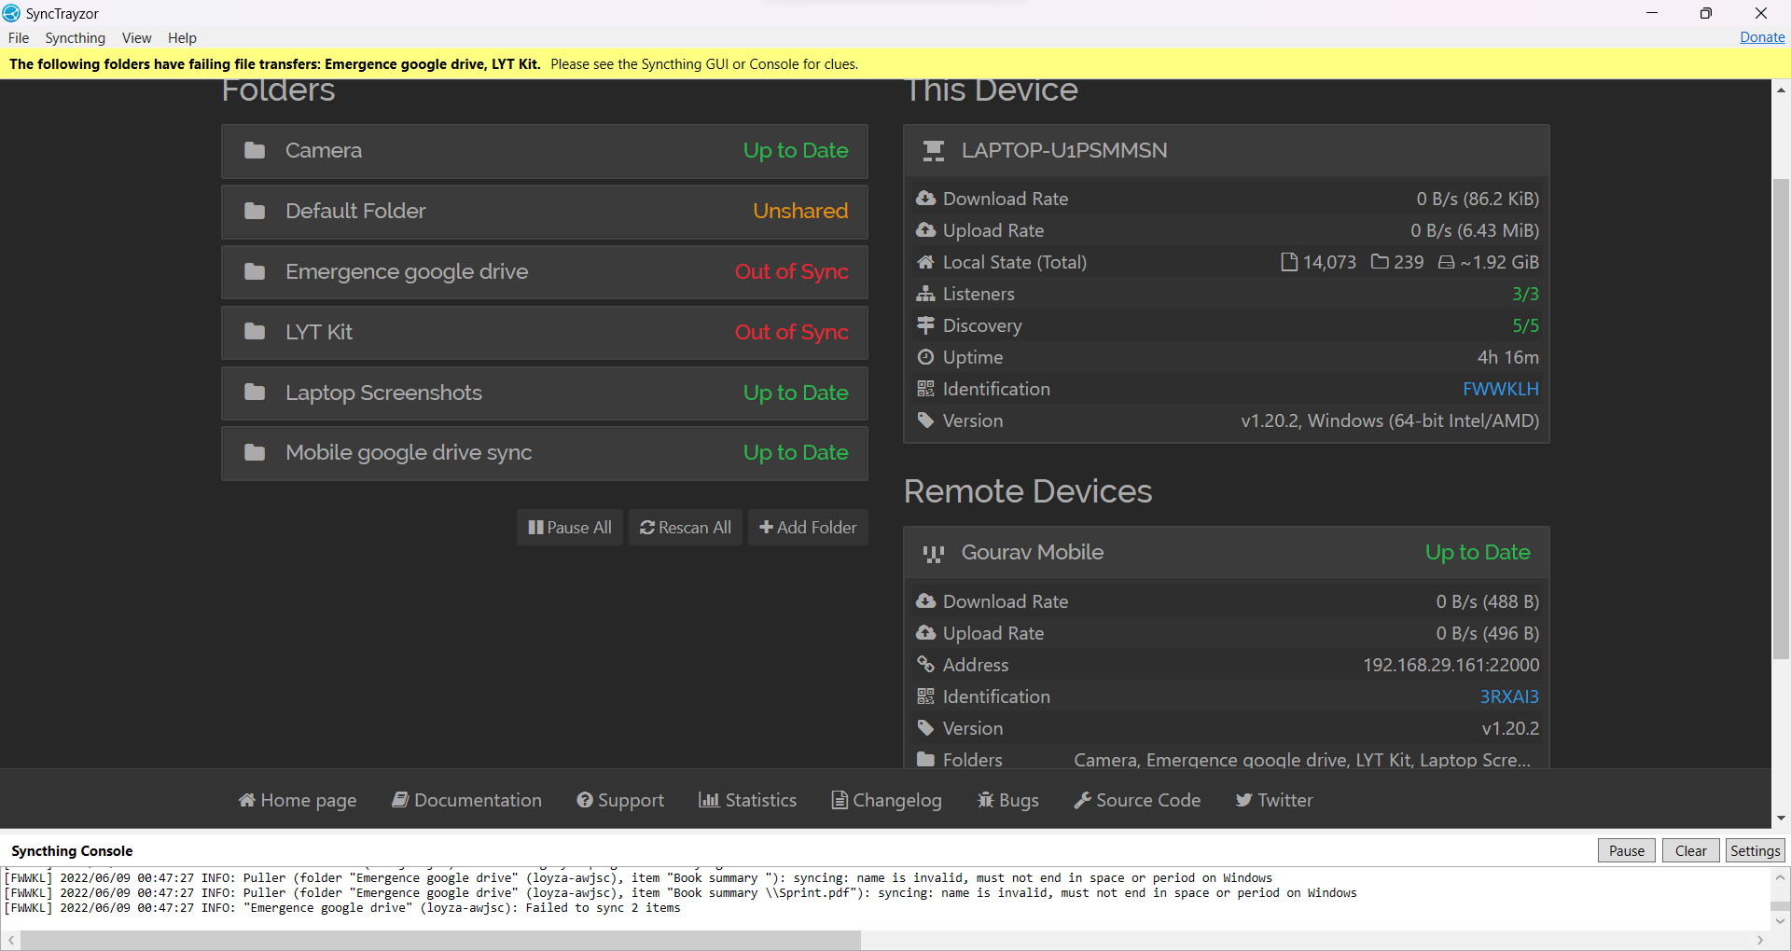Click Gourav Mobile Version tag icon
The image size is (1791, 951).
coord(925,728)
